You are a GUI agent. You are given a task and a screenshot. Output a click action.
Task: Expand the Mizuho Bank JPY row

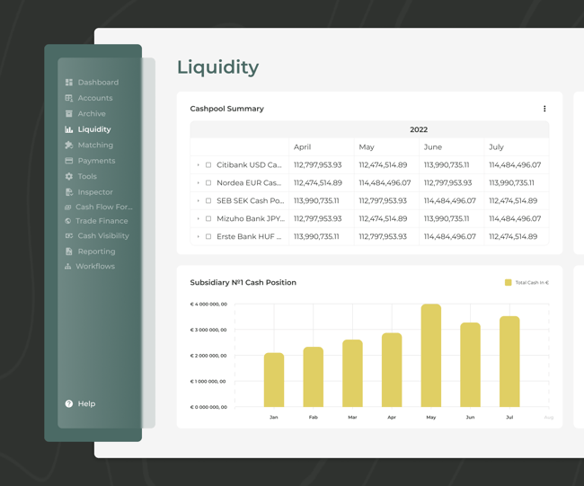click(199, 218)
